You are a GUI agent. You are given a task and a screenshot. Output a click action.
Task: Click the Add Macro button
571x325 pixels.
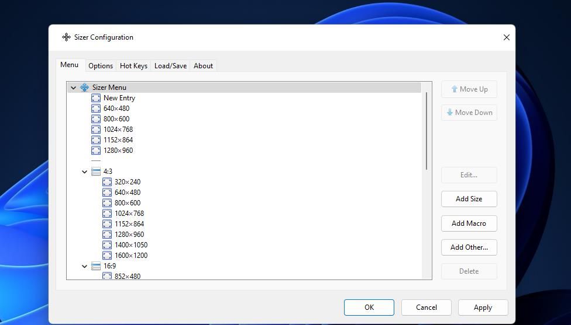[x=469, y=223]
